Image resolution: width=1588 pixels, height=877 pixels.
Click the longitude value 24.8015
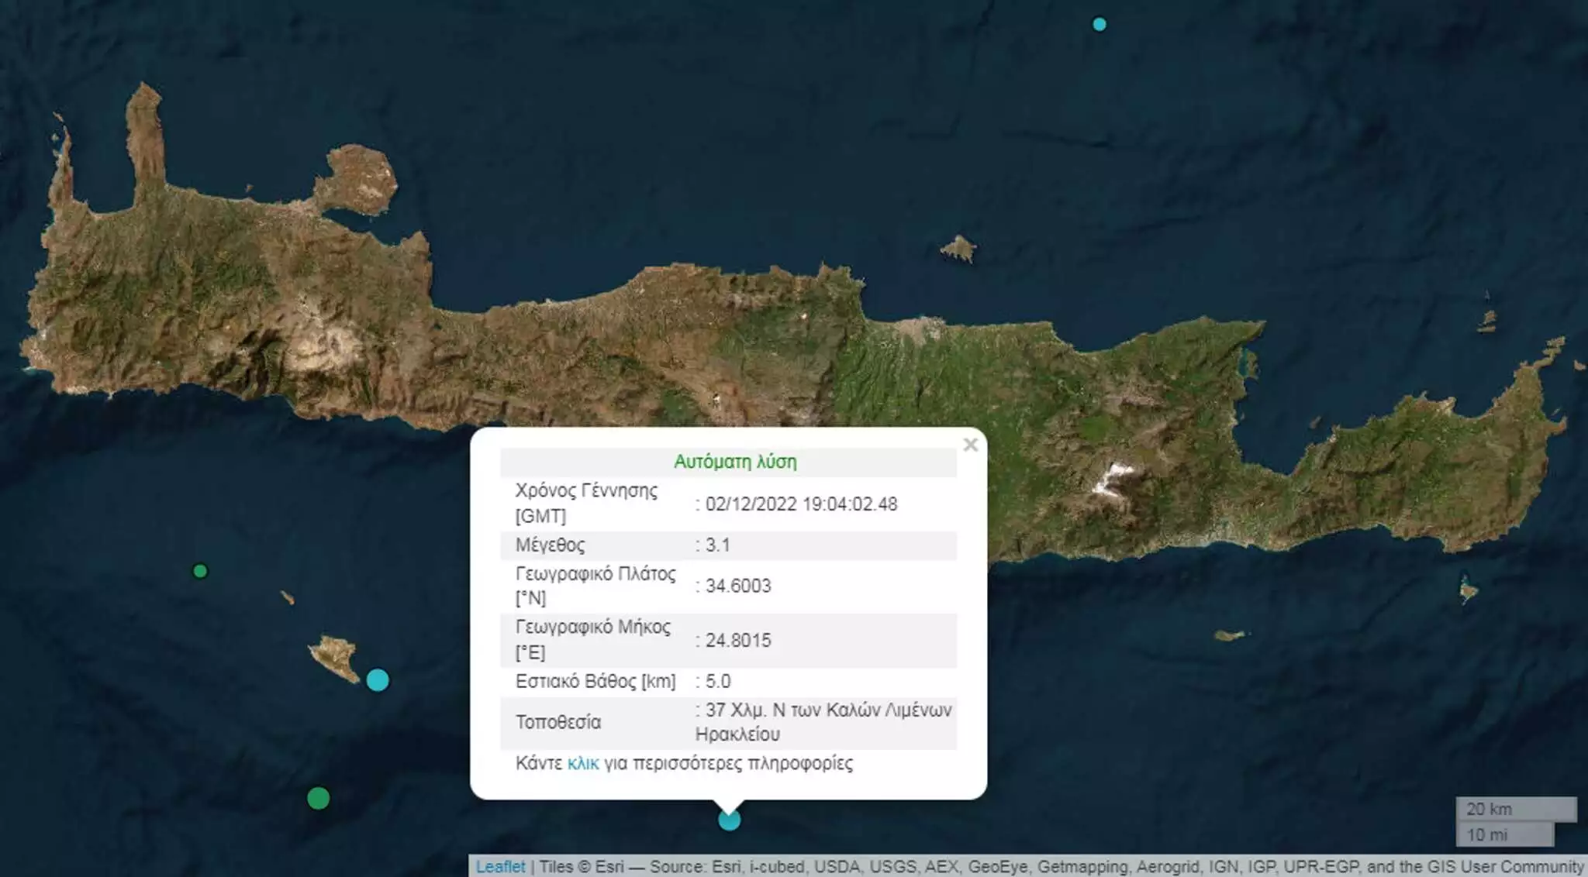tap(737, 641)
